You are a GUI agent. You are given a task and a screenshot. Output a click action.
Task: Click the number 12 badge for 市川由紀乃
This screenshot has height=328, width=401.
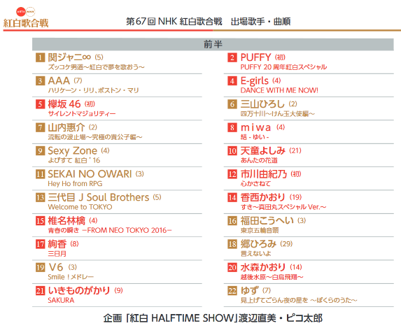(232, 174)
